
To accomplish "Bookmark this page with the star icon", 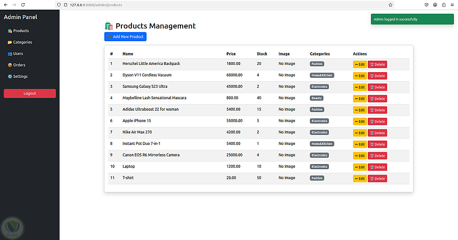I will (390, 5).
